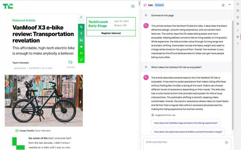Share the article on Facebook

(x=81, y=34)
